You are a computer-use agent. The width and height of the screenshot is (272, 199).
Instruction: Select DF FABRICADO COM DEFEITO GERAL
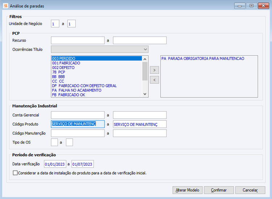pyautogui.click(x=96, y=85)
